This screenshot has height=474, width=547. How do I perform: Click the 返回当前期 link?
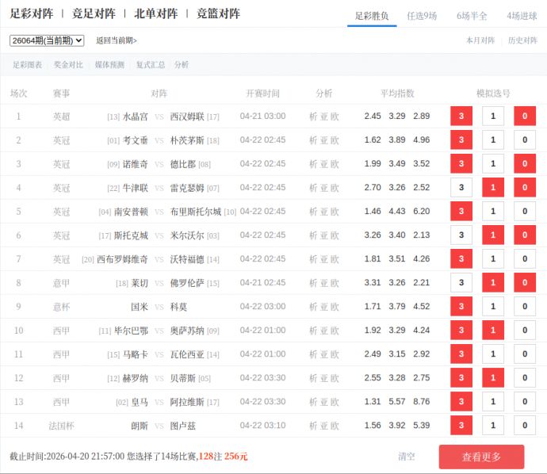coord(116,40)
